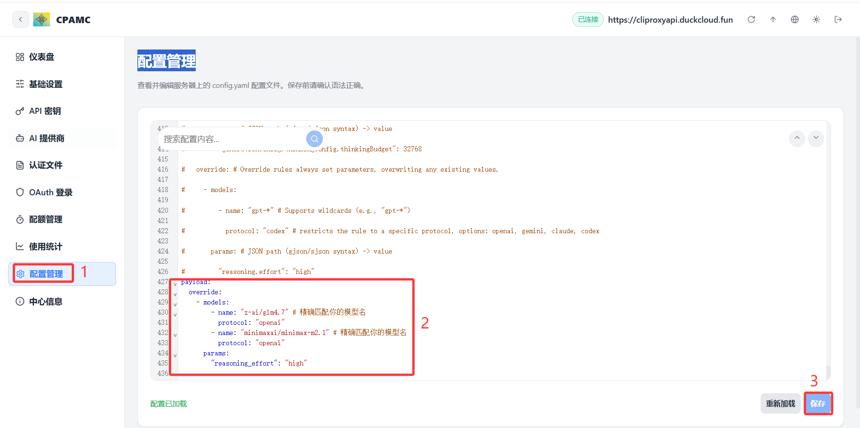This screenshot has height=428, width=860.
Task: Click code line with "z-ai/glm4.7" name
Action: (288, 312)
